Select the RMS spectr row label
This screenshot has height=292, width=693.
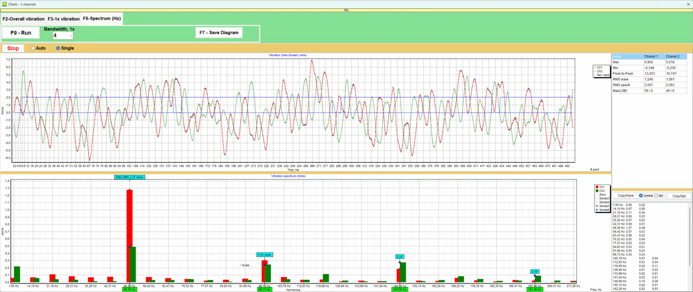[x=622, y=85]
